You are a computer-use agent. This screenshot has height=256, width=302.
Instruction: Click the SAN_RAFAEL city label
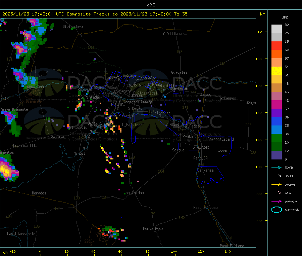[x=123, y=92]
